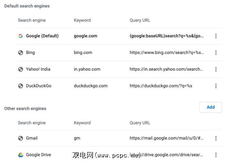Click the globe icon beside Gmail
Viewport: 228px width, 163px height.
coord(20,138)
